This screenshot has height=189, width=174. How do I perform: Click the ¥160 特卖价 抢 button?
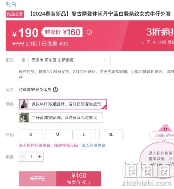(x=79, y=179)
